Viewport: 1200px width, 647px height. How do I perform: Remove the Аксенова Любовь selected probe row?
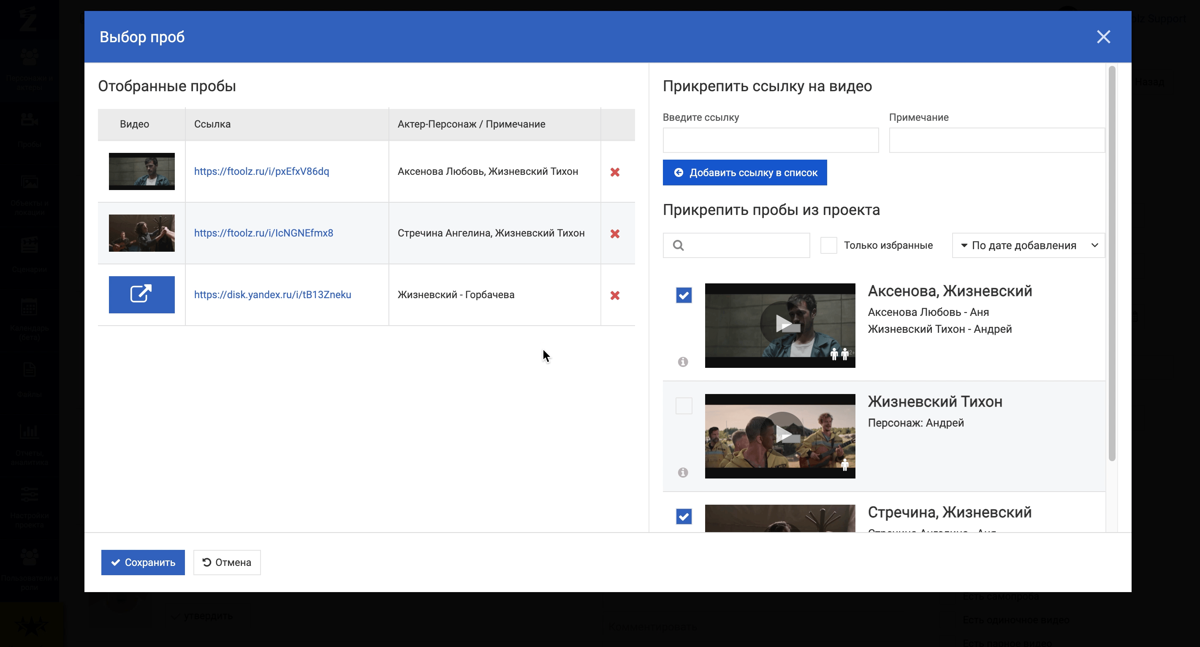pos(615,172)
